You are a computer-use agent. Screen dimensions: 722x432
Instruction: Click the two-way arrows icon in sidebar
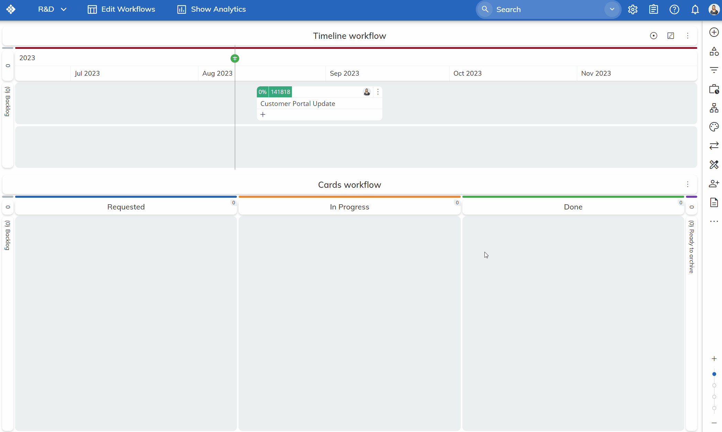click(714, 146)
